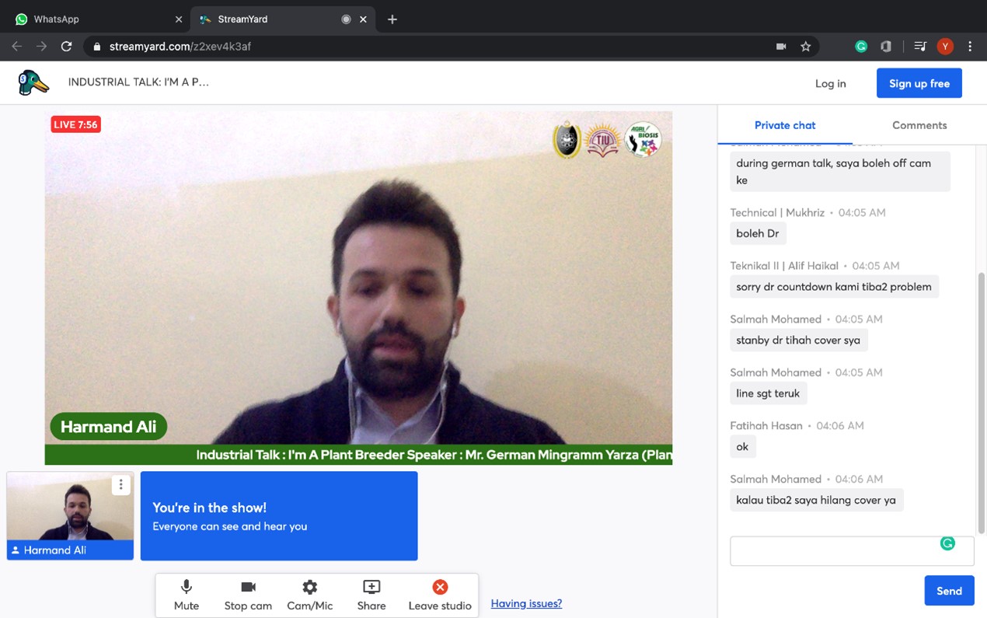
Task: Open the media controls icon in Chrome
Action: tap(920, 47)
